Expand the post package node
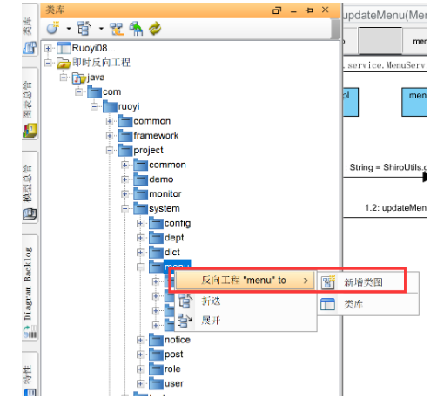The image size is (437, 399). click(140, 355)
